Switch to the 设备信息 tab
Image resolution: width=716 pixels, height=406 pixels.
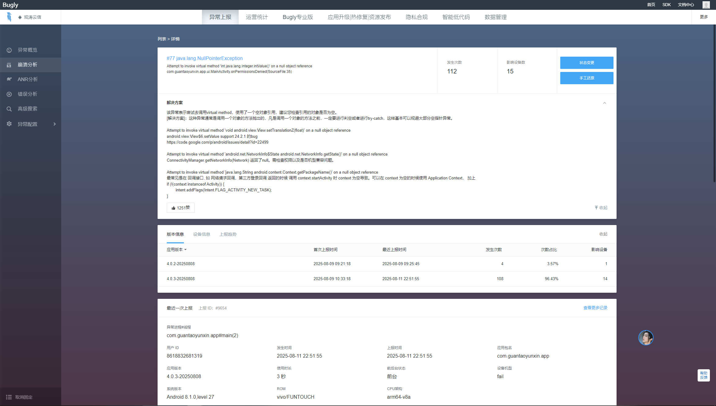[x=201, y=234]
